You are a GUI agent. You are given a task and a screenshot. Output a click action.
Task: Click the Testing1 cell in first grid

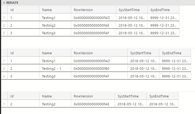(x=55, y=18)
